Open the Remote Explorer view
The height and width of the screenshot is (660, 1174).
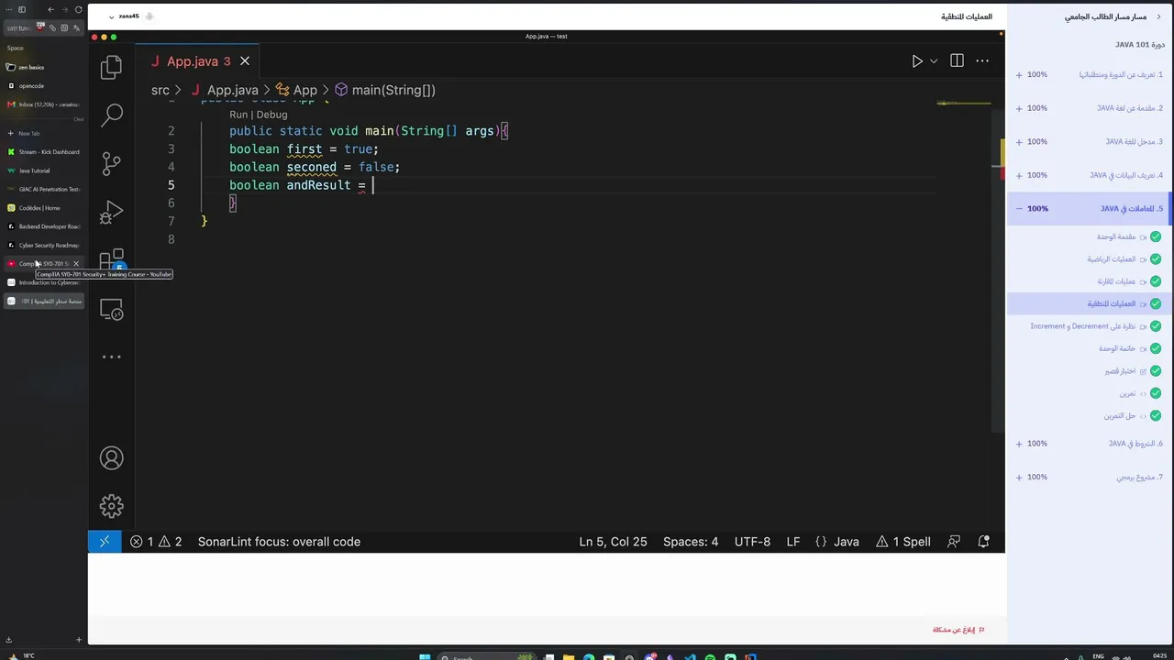[x=112, y=311]
